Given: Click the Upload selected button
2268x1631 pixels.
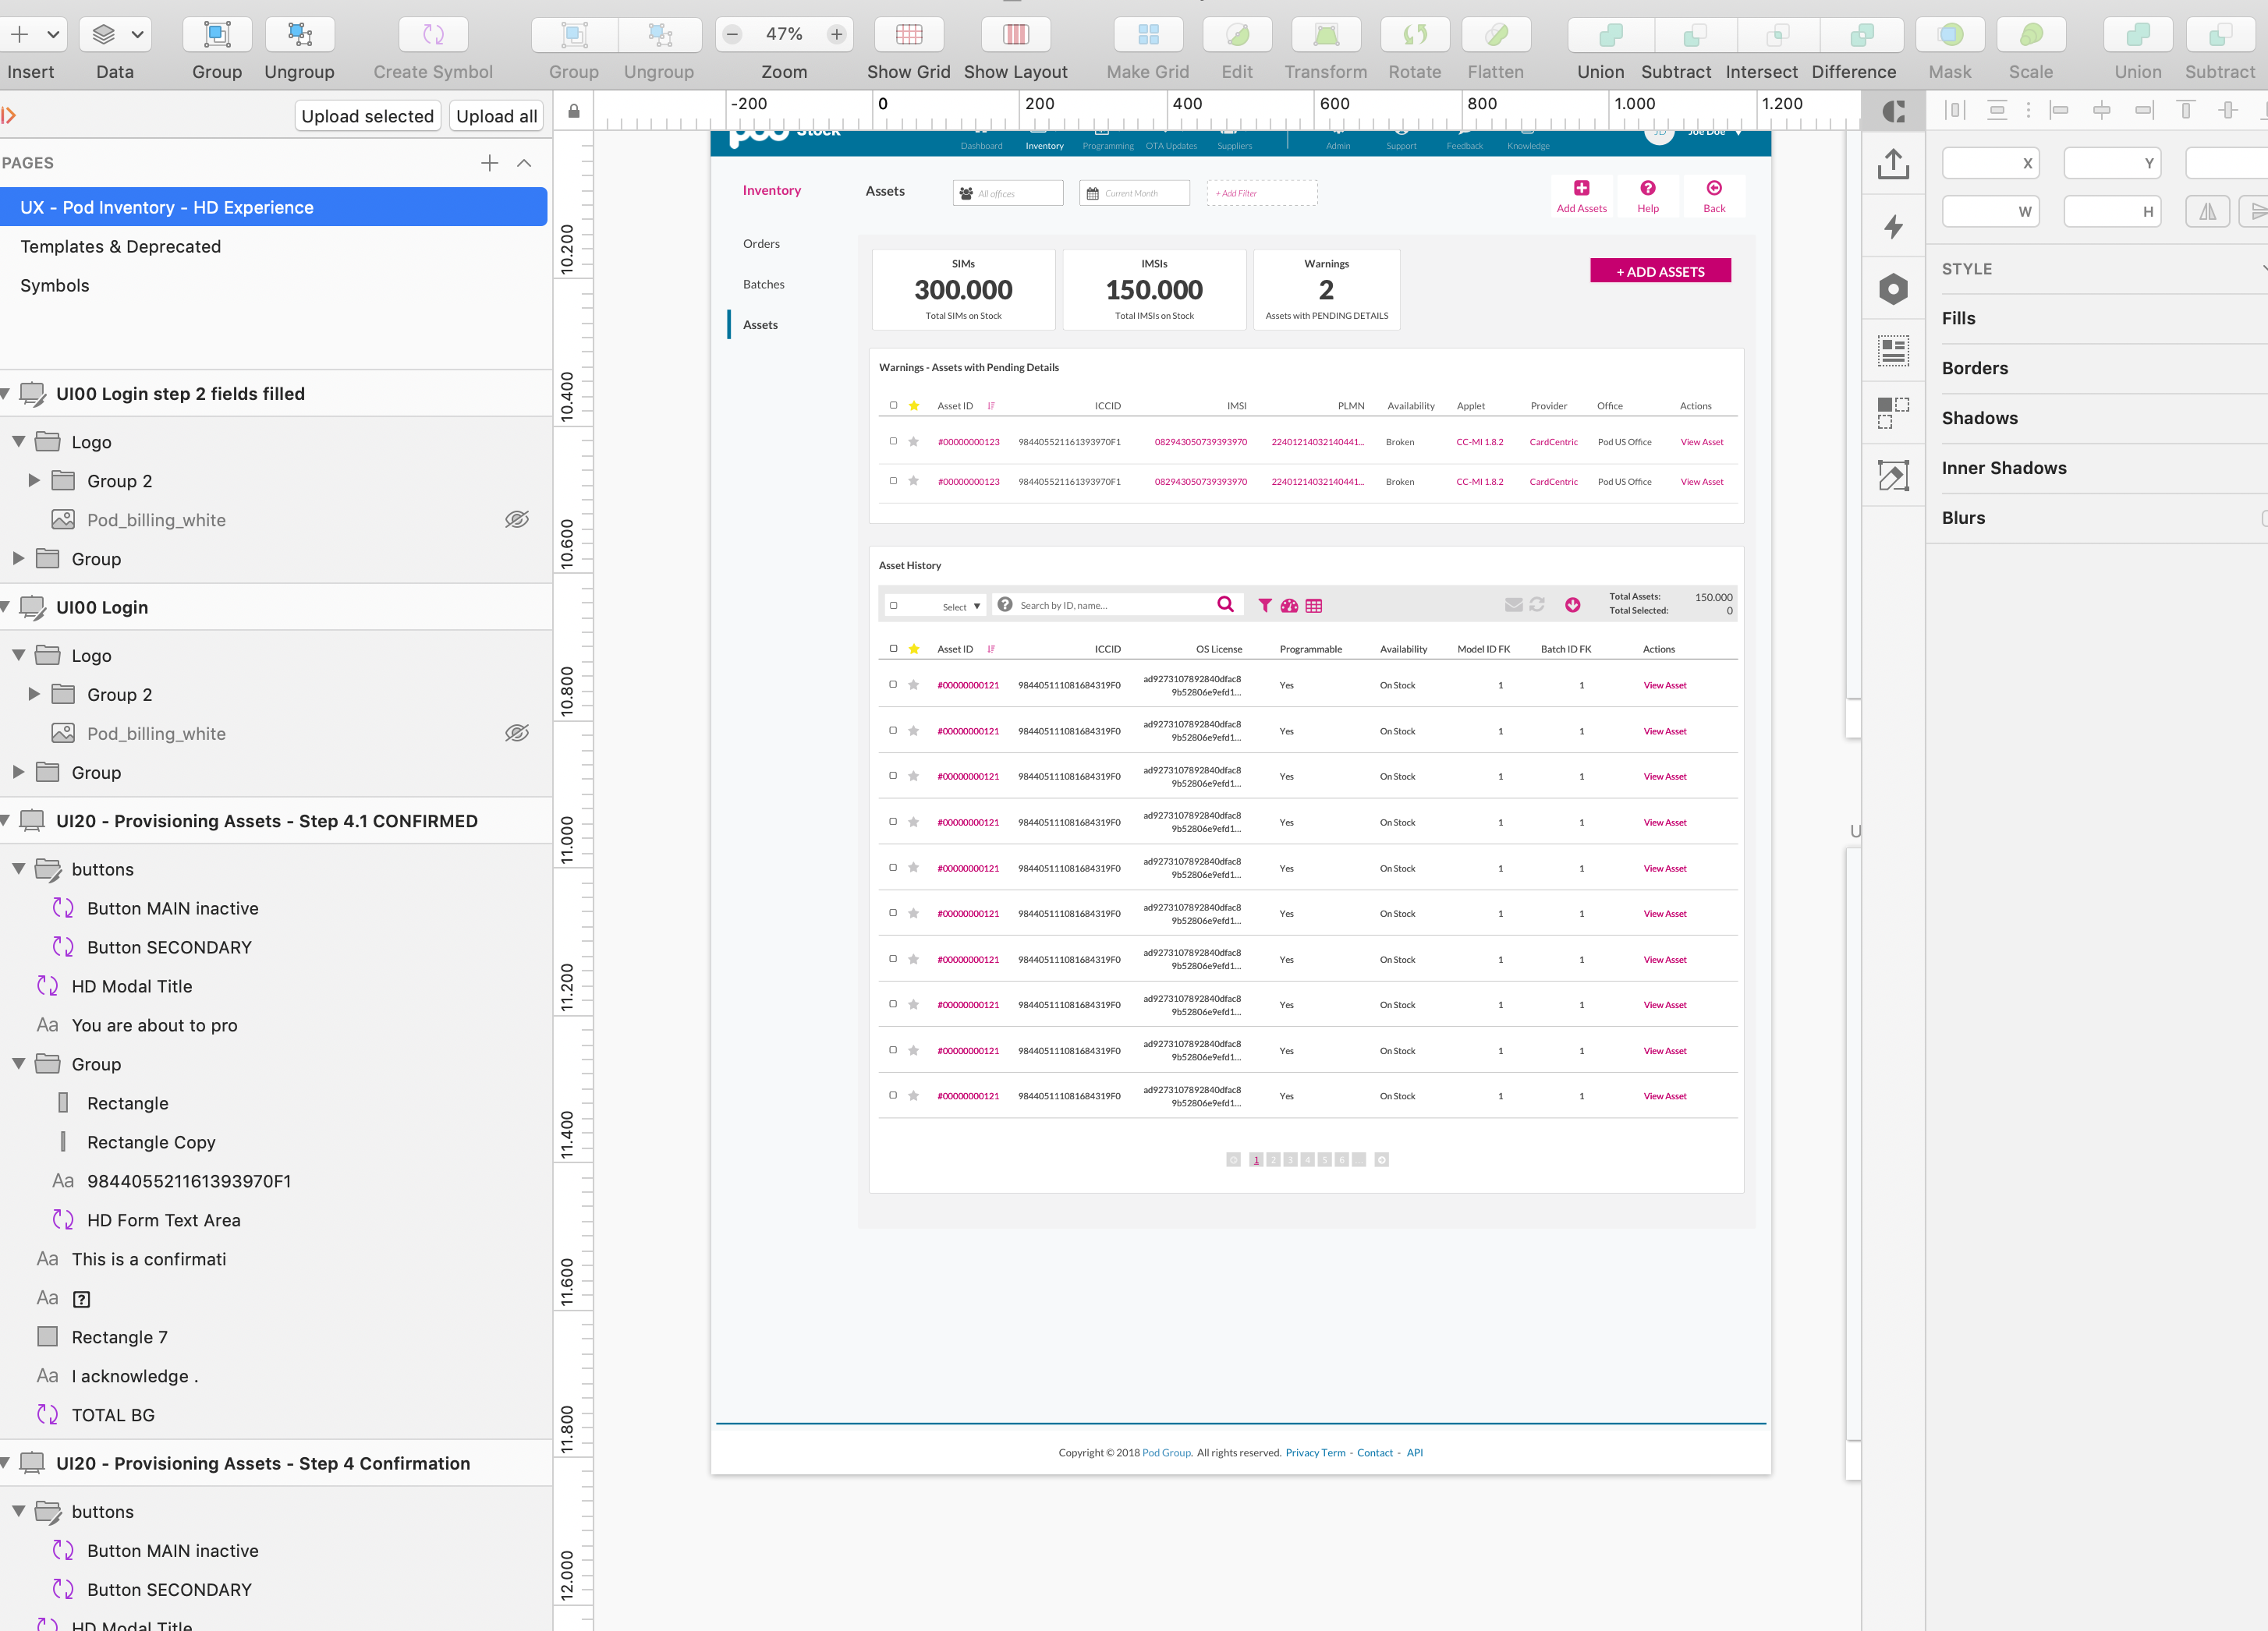Looking at the screenshot, I should (367, 116).
